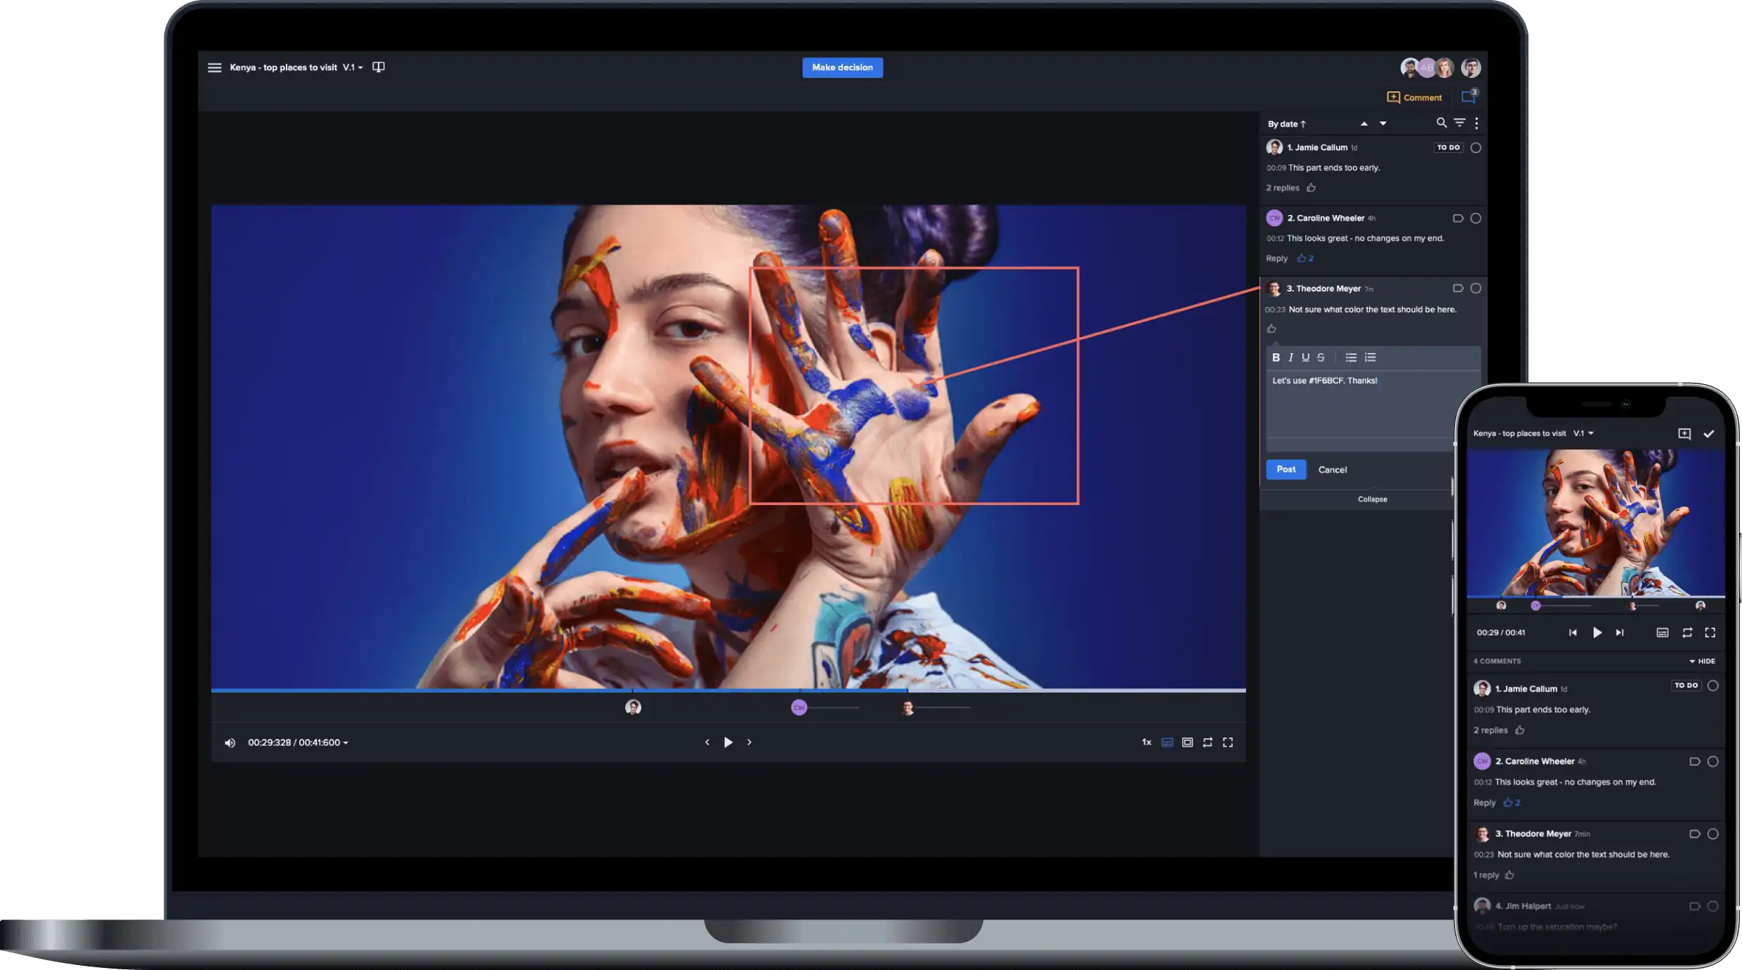
Task: Open the comment filter icon
Action: pyautogui.click(x=1460, y=123)
